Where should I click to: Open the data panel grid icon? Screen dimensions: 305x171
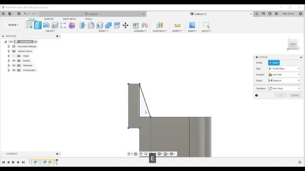point(3,14)
